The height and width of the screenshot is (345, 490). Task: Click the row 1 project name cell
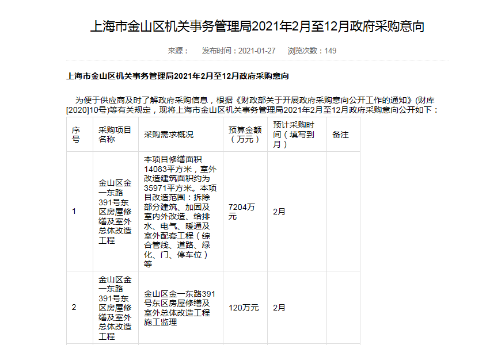(x=115, y=212)
